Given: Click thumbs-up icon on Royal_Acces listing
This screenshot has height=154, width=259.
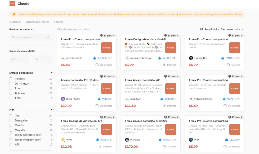Looking at the screenshot, I should 99,99.
